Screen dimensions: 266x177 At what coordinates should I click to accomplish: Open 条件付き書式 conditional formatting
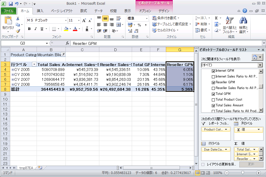pyautogui.click(x=166, y=18)
